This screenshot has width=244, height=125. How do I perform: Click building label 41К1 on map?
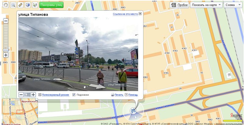194,50
